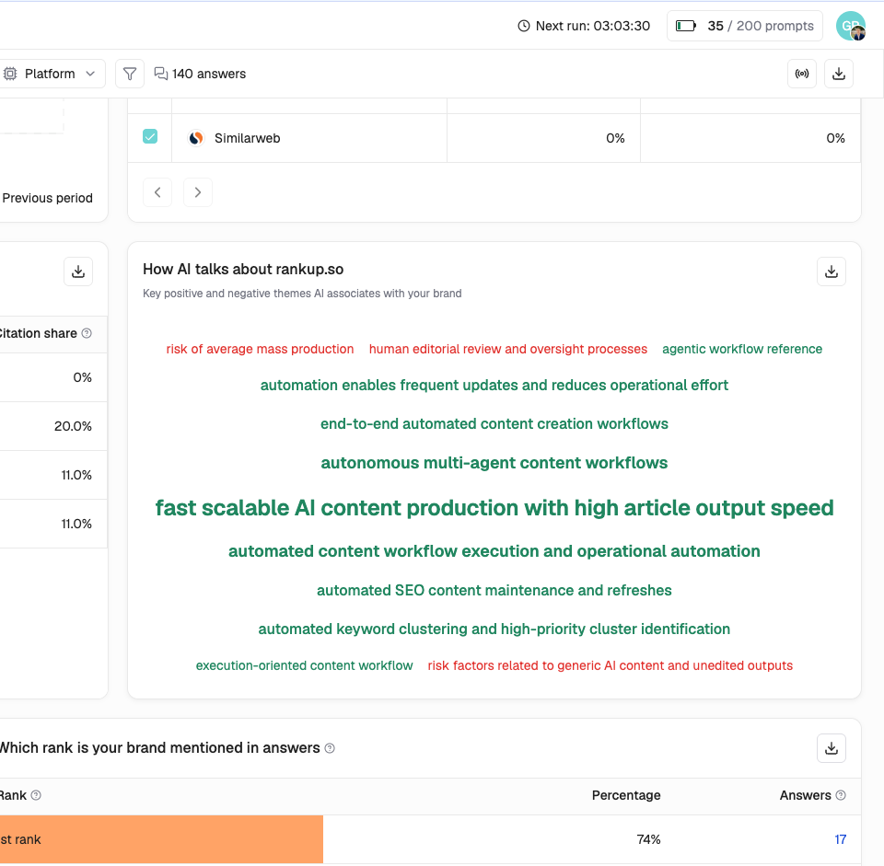This screenshot has height=866, width=884.
Task: Download the Citation share panel data
Action: tap(78, 271)
